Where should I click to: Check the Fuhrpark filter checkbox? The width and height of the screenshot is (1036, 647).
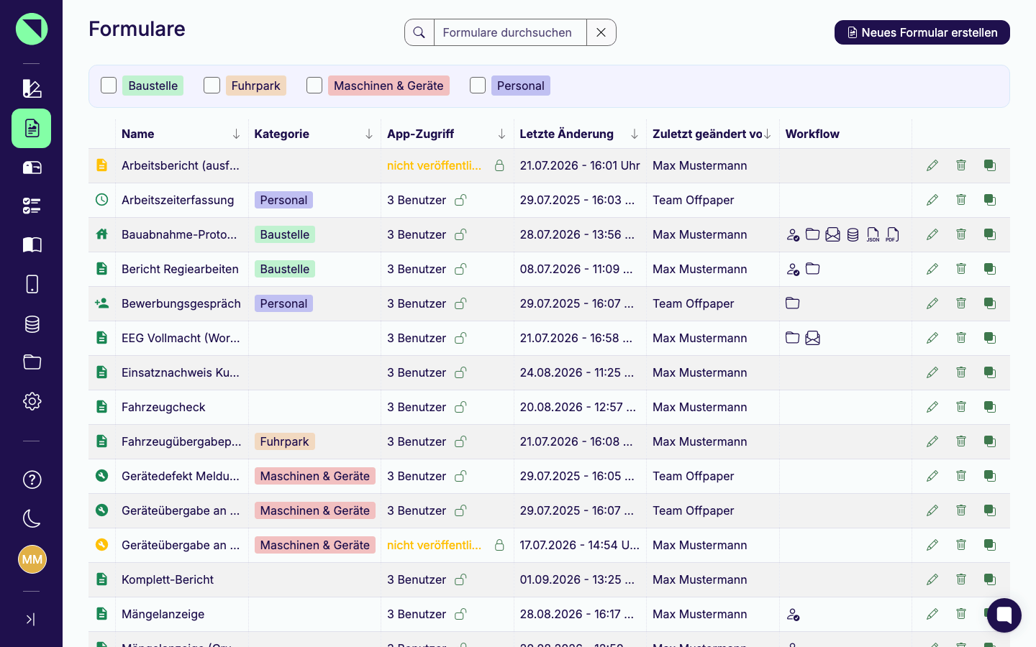(212, 86)
